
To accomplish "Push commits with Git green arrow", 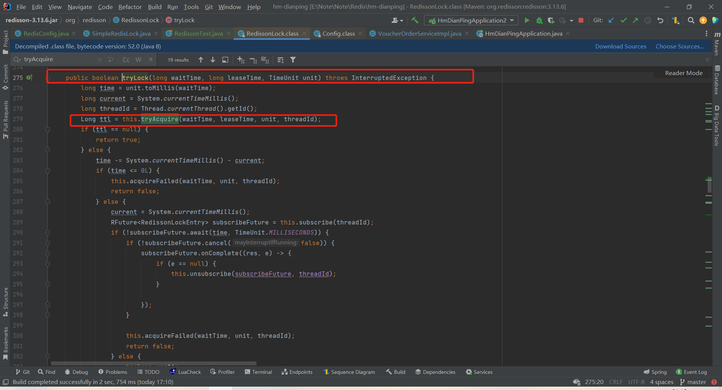I will (636, 20).
